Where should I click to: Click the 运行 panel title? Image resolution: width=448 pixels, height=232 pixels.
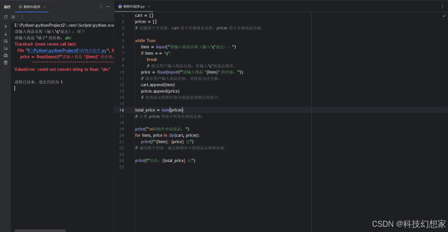[7, 7]
